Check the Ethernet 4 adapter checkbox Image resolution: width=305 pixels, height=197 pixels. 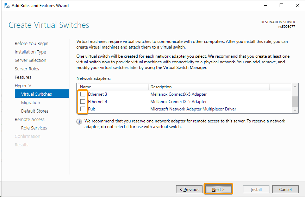[83, 102]
